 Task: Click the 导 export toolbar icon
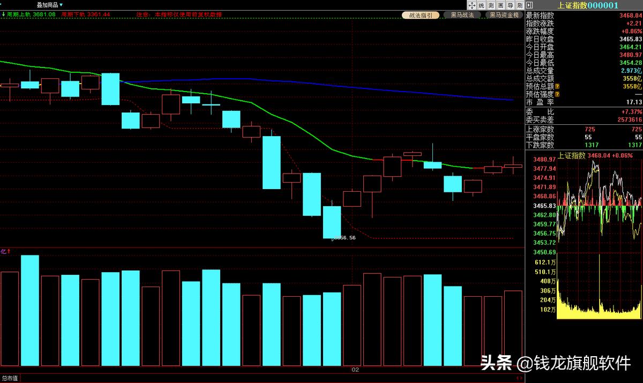[x=510, y=5]
